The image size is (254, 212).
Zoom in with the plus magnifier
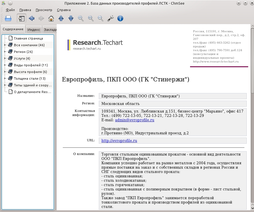point(81,18)
